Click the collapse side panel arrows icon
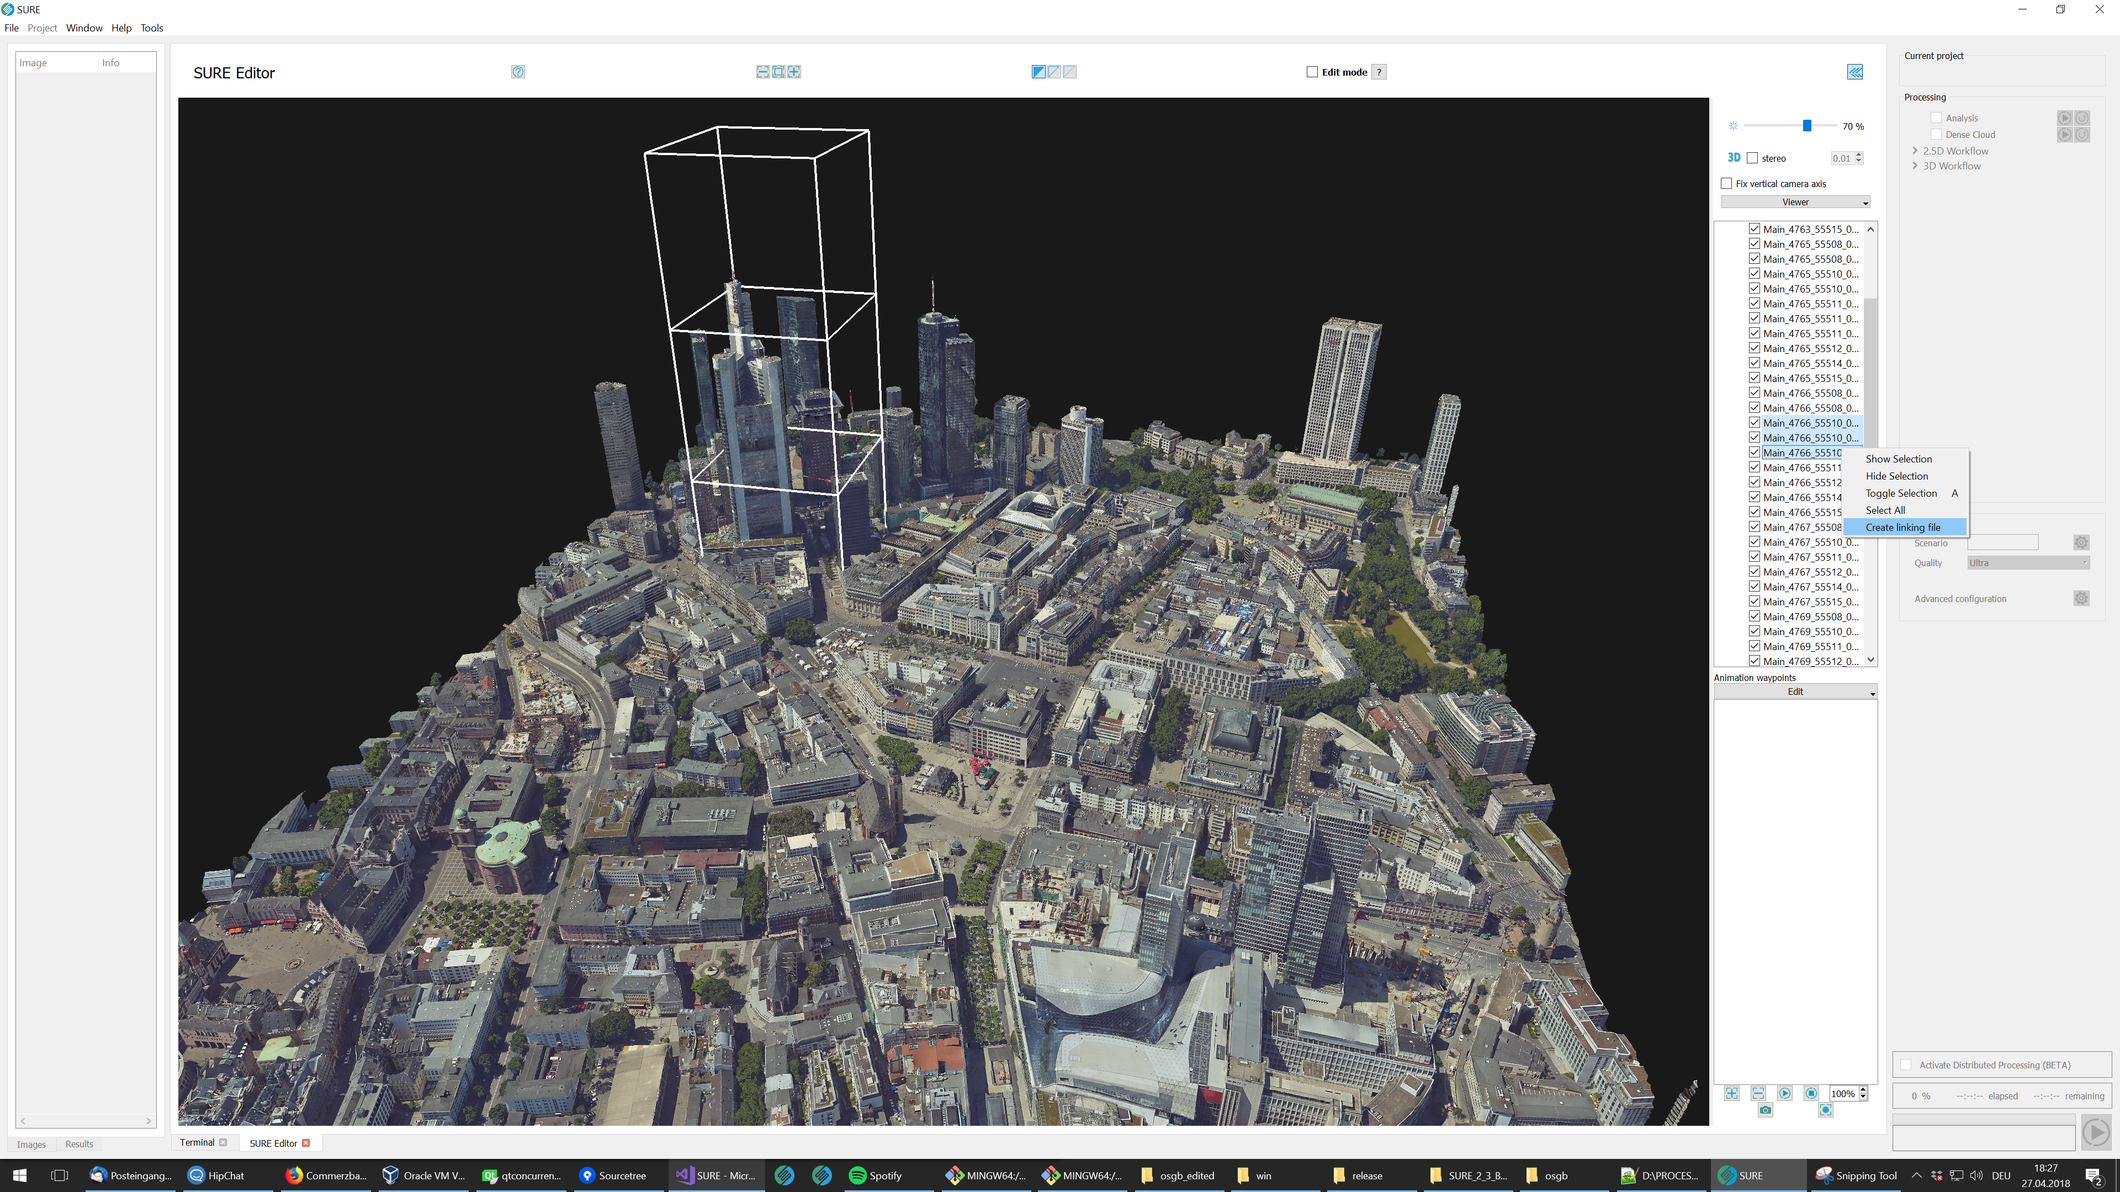 tap(1855, 72)
